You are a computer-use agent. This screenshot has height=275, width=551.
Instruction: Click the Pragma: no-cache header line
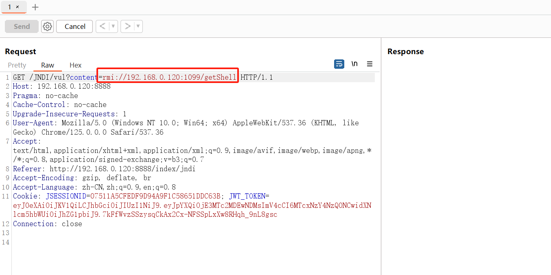[x=46, y=96]
